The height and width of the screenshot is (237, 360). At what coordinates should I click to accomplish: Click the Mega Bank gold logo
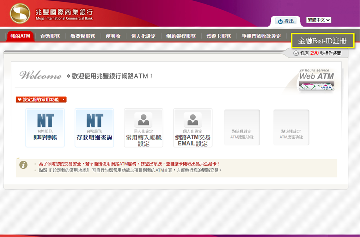20,13
